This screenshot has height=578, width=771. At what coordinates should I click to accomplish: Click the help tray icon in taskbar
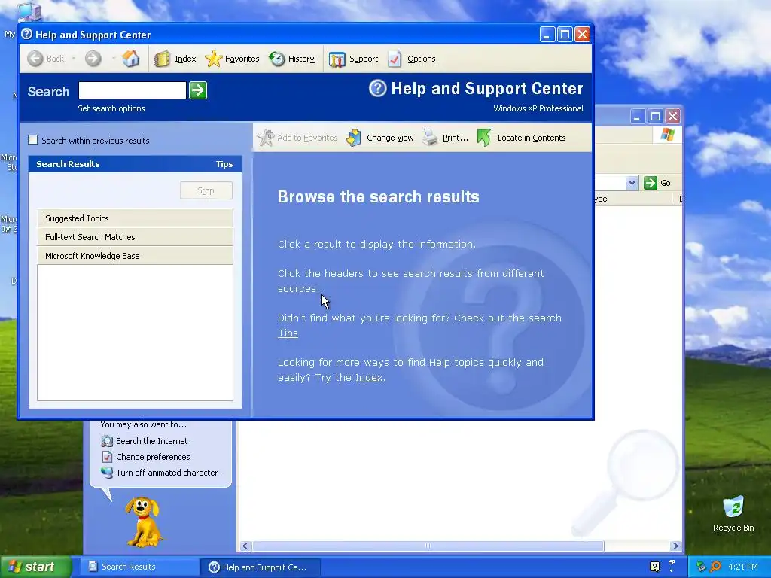click(654, 567)
